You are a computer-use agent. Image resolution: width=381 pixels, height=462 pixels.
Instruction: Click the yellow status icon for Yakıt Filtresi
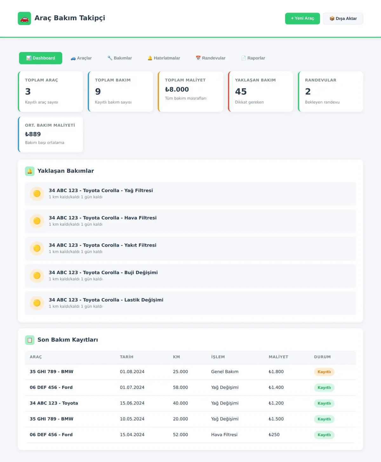point(37,248)
